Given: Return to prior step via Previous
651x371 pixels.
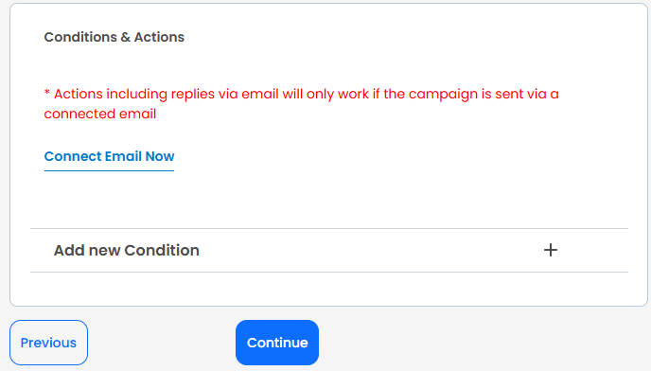Looking at the screenshot, I should 48,343.
